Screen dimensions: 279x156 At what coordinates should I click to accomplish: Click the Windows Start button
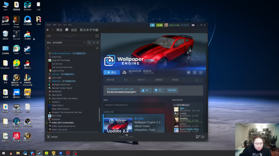point(3,153)
